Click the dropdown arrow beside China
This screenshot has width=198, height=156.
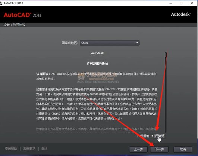(x=137, y=43)
